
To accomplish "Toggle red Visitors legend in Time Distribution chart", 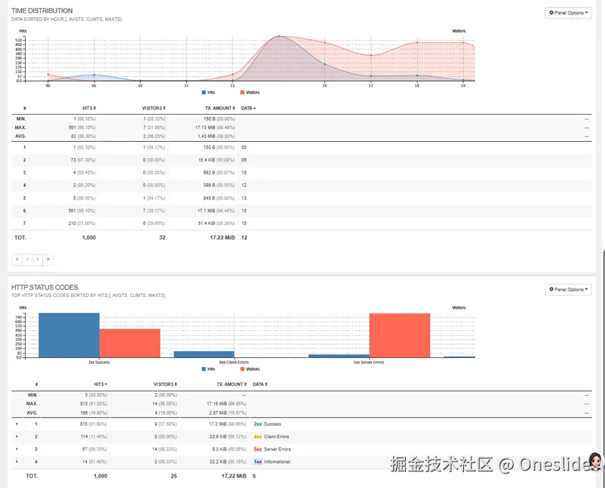I will point(250,92).
